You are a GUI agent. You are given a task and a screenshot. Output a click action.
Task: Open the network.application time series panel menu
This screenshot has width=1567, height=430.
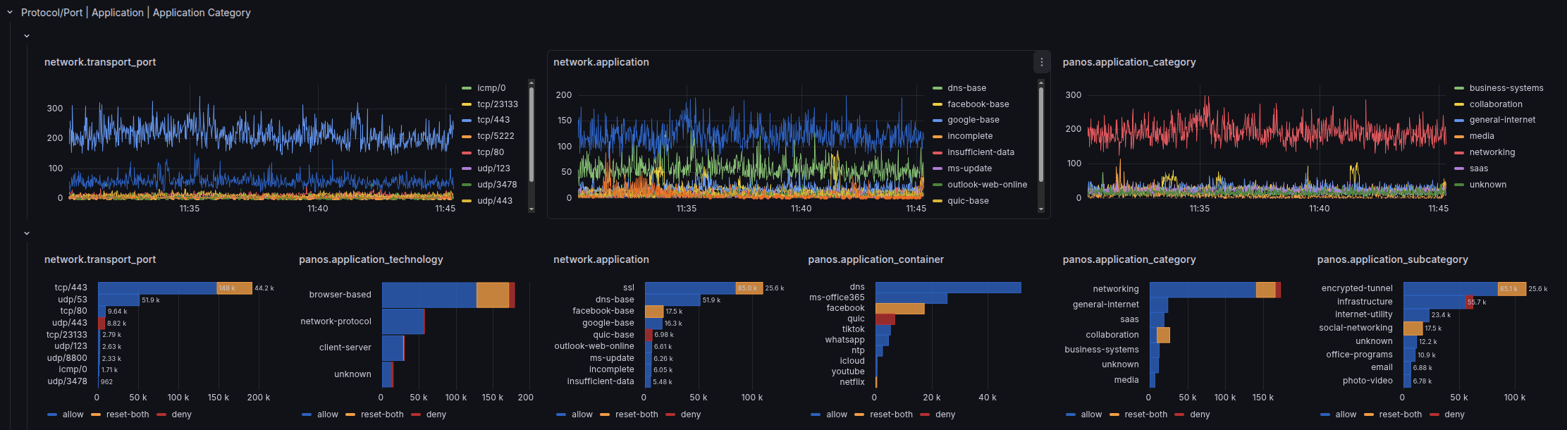click(x=1041, y=62)
